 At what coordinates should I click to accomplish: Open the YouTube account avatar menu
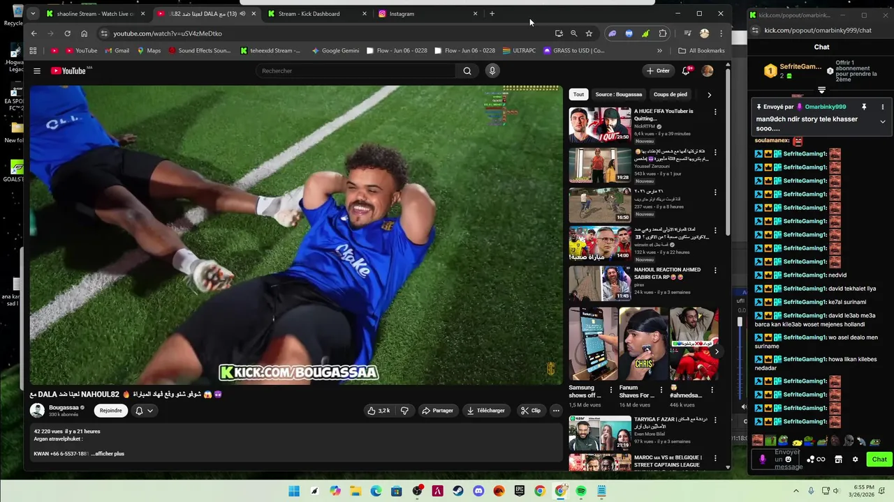tap(708, 70)
